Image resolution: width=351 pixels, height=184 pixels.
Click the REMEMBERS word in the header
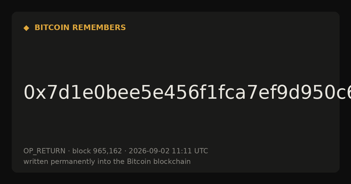[99, 28]
